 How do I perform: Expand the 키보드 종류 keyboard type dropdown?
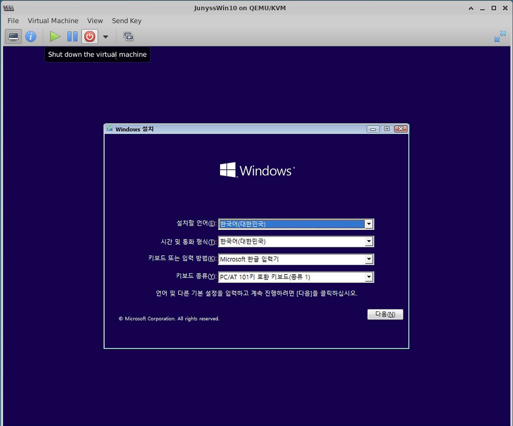pos(369,277)
